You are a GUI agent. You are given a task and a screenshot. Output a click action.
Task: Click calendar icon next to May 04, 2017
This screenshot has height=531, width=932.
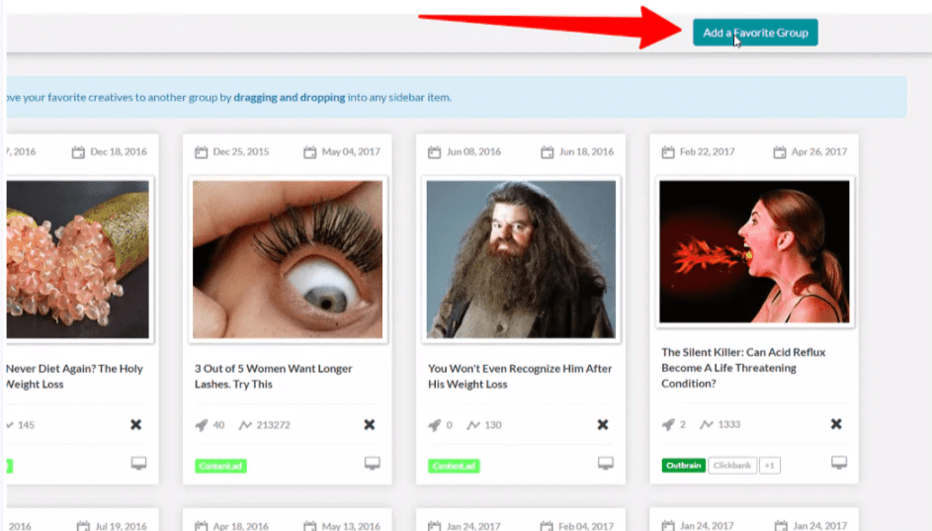point(309,152)
